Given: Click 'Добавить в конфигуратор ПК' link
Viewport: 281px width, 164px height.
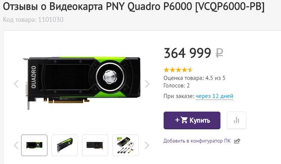Looking at the screenshot, I should pos(197,141).
